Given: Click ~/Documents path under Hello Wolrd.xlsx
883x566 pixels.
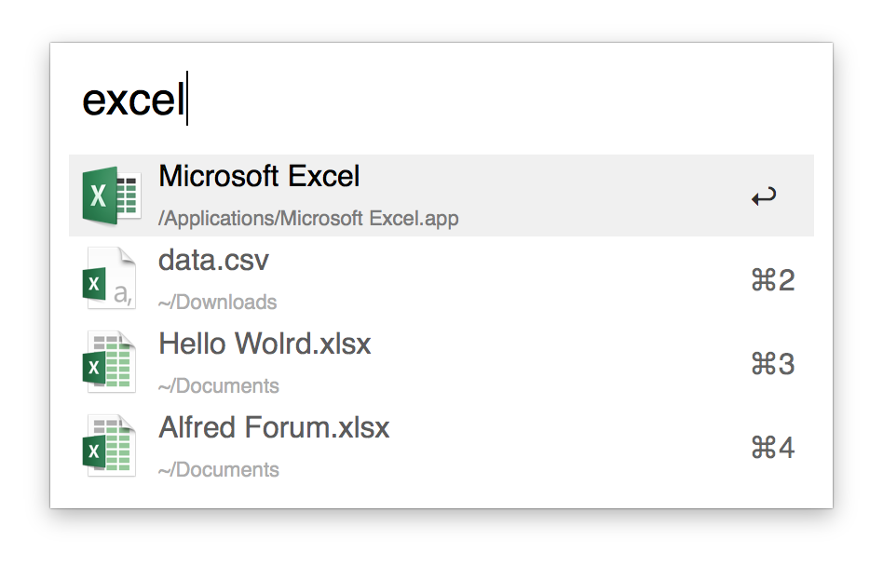Looking at the screenshot, I should coord(219,386).
